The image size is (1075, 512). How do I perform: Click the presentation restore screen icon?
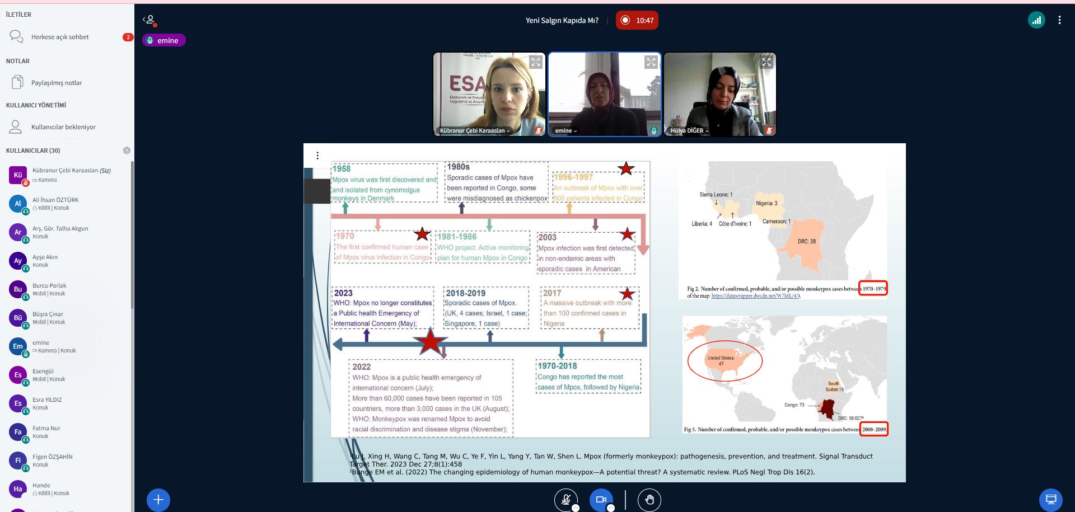pyautogui.click(x=1051, y=500)
